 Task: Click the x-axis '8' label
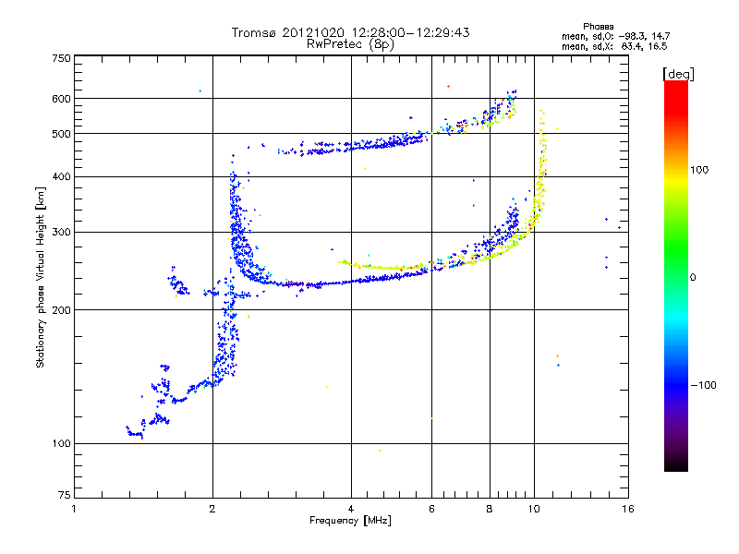490,509
